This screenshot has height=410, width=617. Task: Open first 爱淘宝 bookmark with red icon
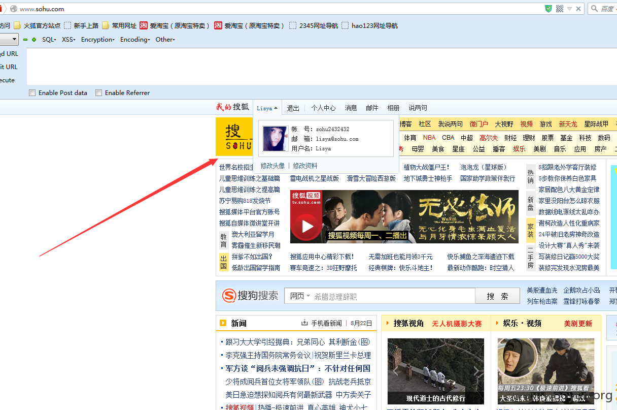tap(174, 25)
